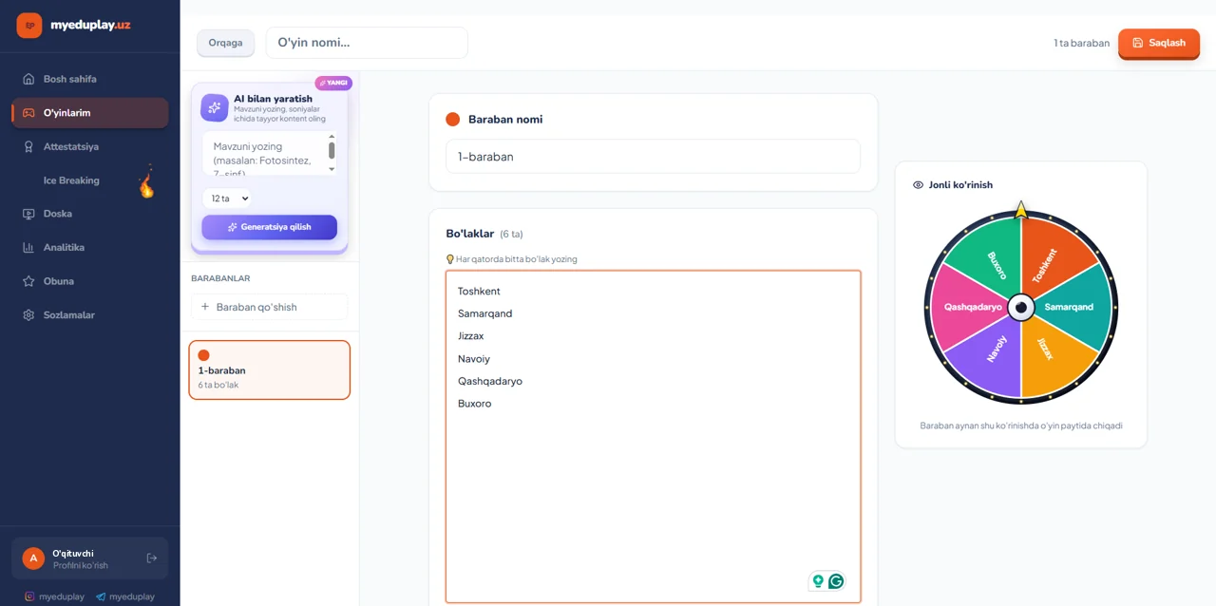Save the game with Saqlash button

(1159, 44)
